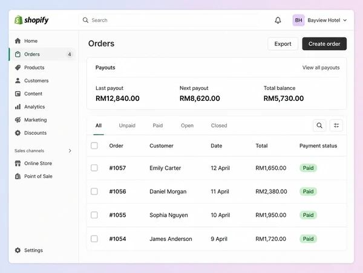Click customer name Emily Carter
This screenshot has width=363, height=273.
pos(165,168)
